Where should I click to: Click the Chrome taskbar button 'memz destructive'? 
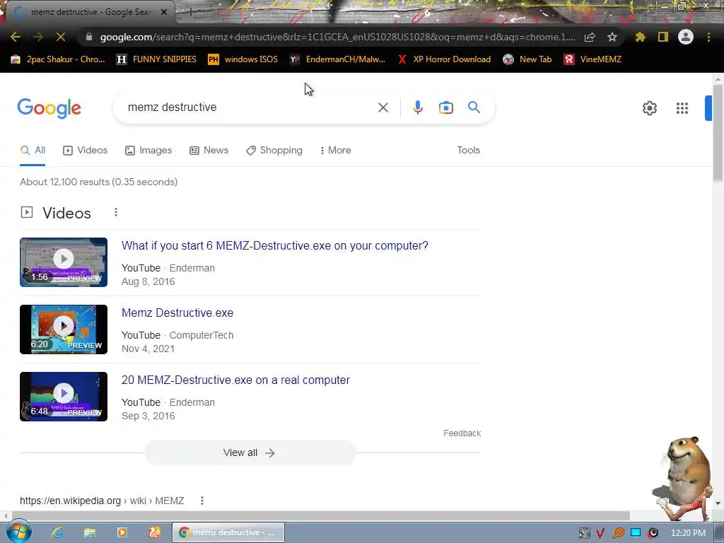[x=228, y=532]
